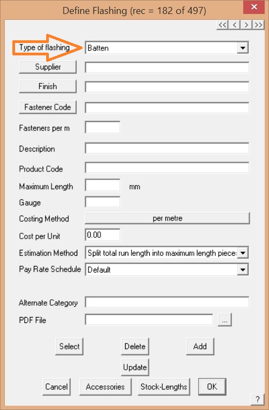This screenshot has width=269, height=410.
Task: Choose a Finish via the Finish button
Action: point(48,87)
